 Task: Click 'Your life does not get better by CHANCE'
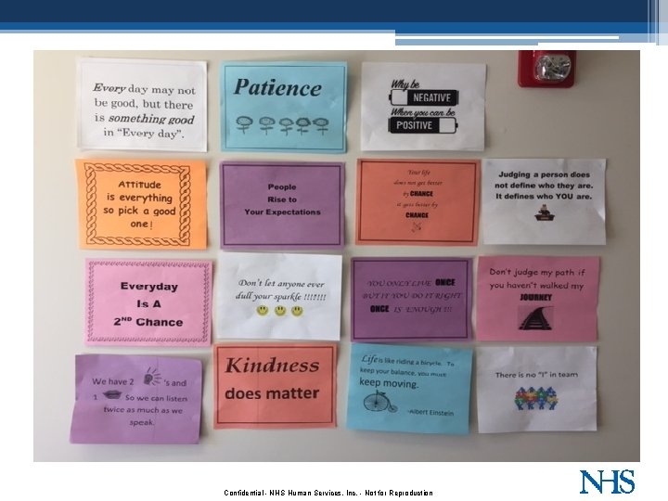tap(417, 183)
